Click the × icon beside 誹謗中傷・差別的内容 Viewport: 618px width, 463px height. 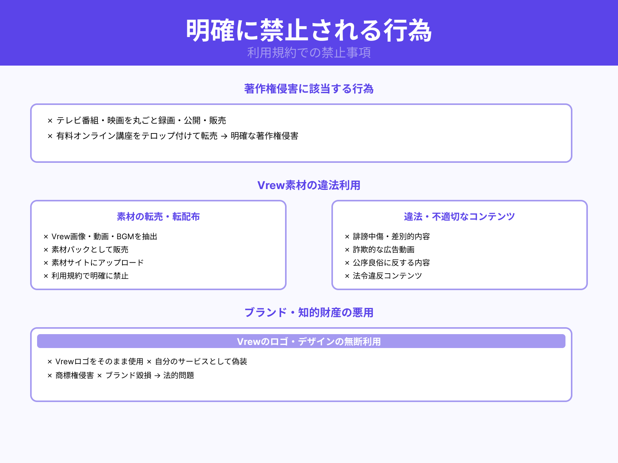pyautogui.click(x=346, y=237)
